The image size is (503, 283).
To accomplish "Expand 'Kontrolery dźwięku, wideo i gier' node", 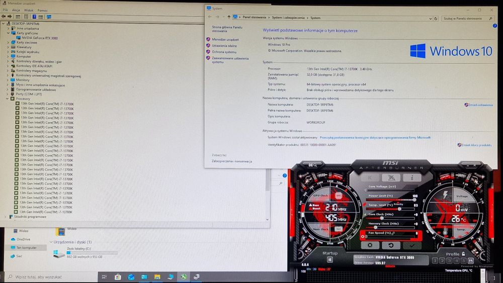I will click(x=8, y=61).
